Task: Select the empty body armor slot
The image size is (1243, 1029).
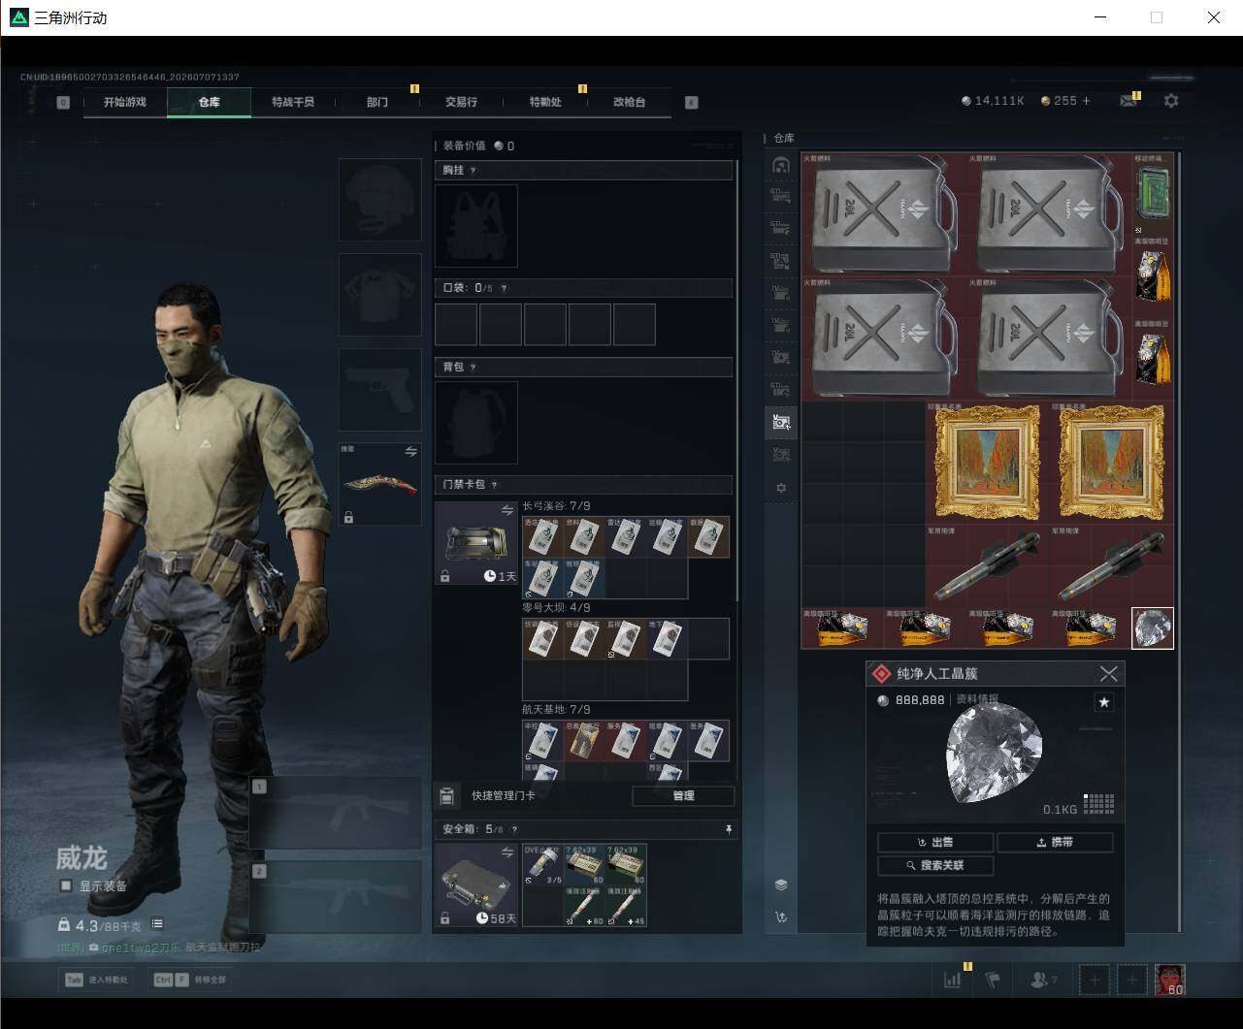Action: point(380,295)
